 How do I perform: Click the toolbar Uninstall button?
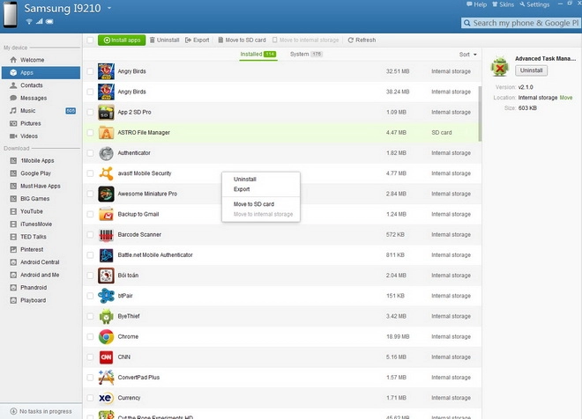coord(164,40)
